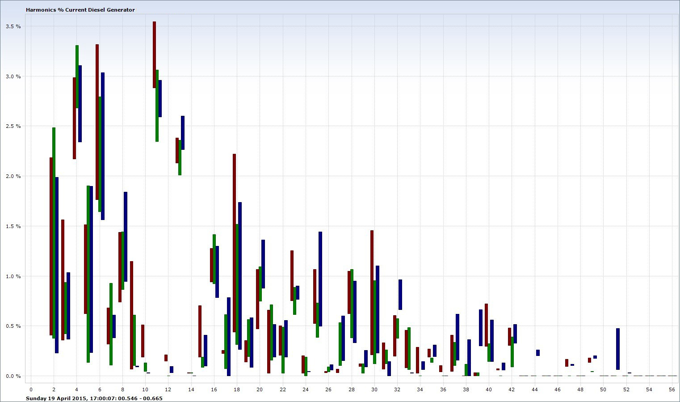Click x-axis label "16"

214,390
